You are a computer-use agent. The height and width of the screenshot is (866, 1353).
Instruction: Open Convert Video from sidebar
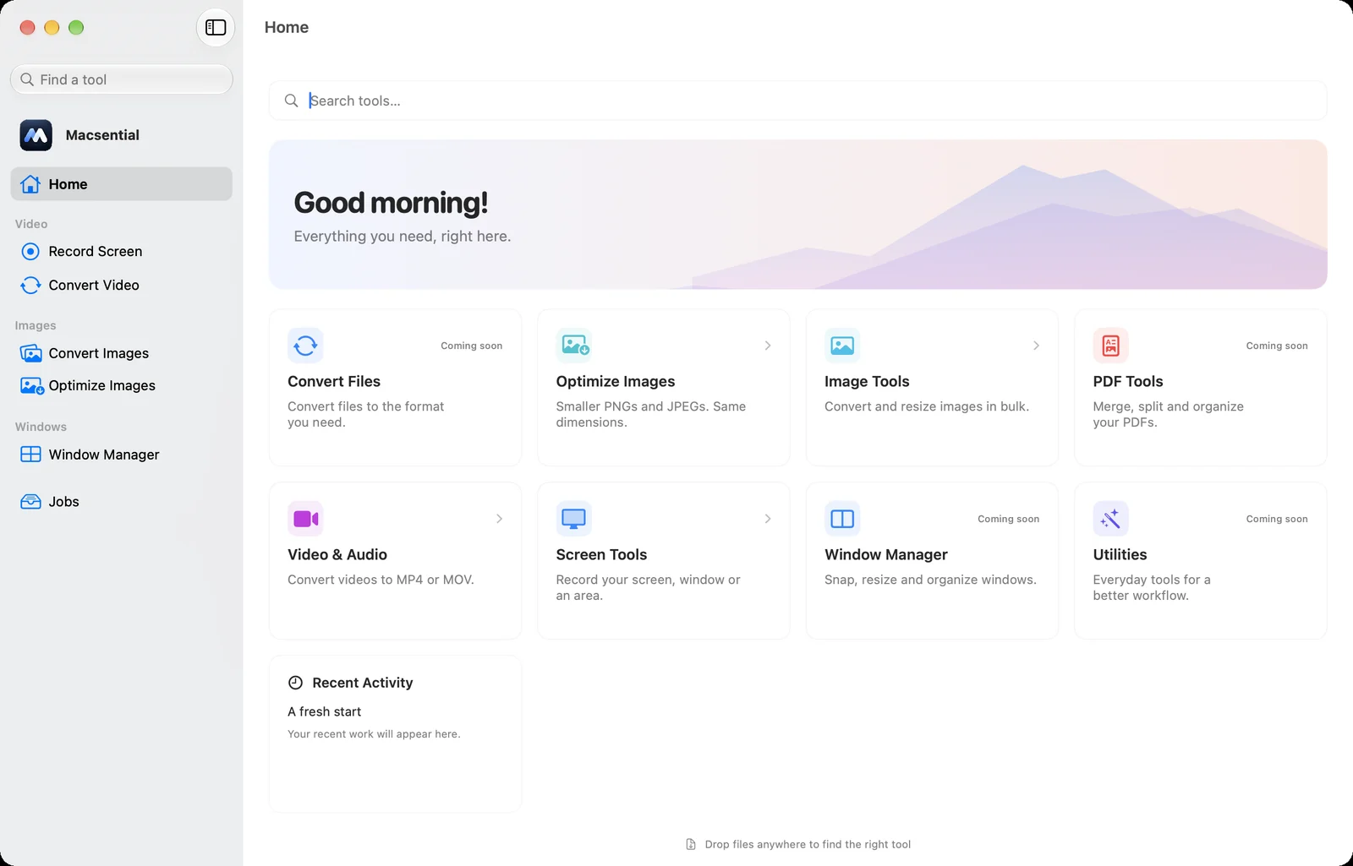click(121, 286)
